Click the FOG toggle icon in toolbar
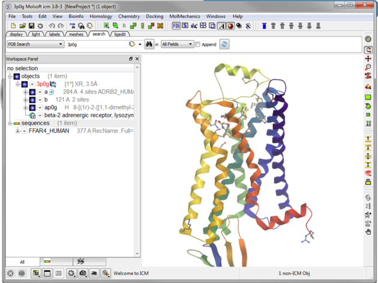This screenshot has width=378, height=283. [176, 26]
